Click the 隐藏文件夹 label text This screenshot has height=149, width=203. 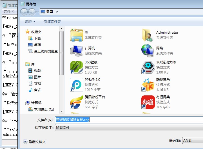[37, 142]
